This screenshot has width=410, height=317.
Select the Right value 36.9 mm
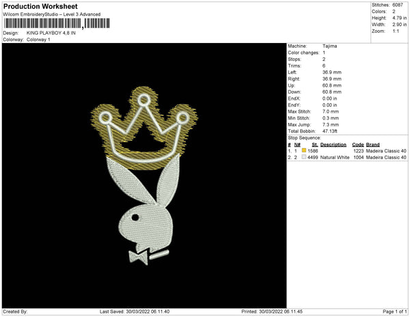tap(332, 79)
